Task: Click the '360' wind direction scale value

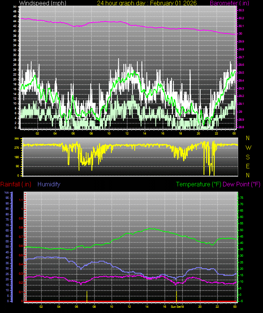Action: tap(17, 139)
